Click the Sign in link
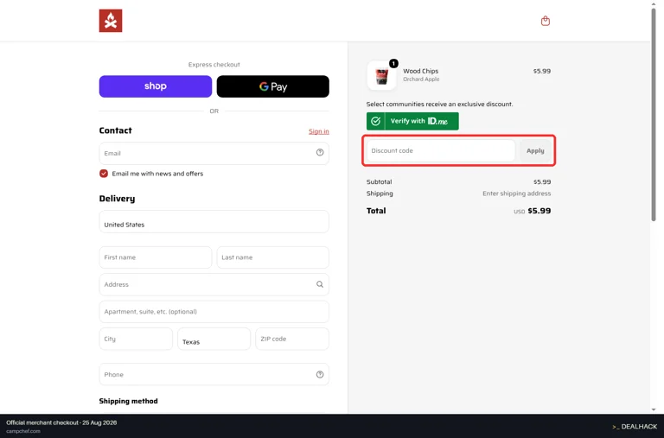Screen dimensions: 664x438 click(x=319, y=131)
